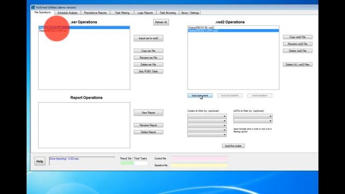
Task: Click the Copy .xer File button
Action: (x=148, y=51)
